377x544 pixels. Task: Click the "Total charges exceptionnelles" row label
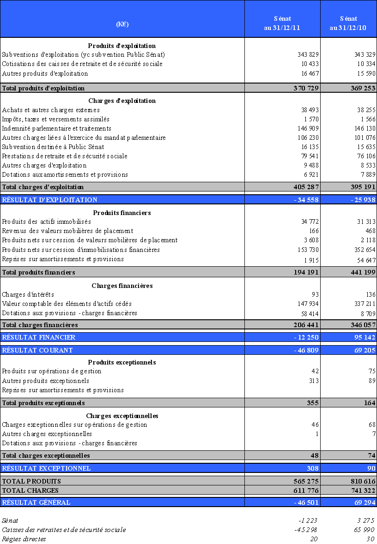click(46, 456)
